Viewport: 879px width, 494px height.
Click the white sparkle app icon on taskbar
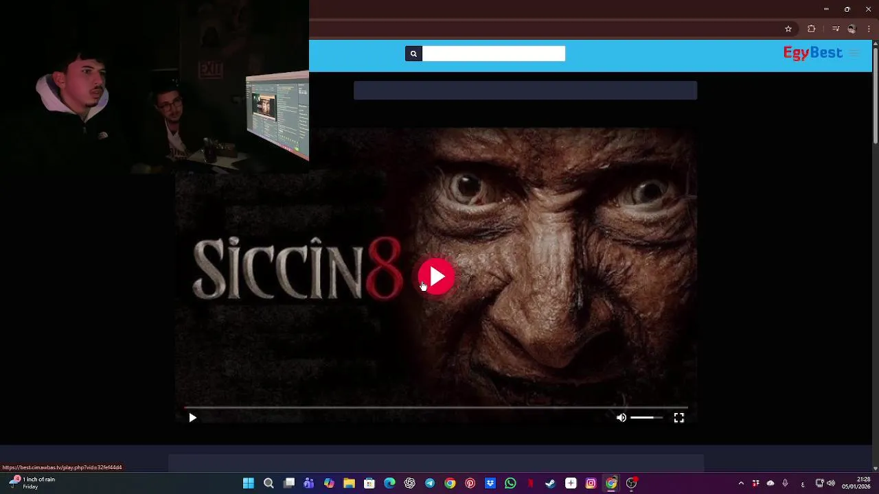(571, 483)
